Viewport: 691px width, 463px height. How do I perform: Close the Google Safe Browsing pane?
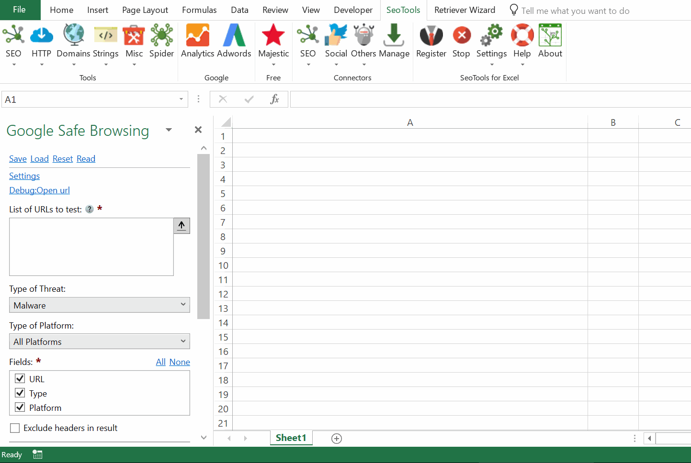click(x=198, y=130)
